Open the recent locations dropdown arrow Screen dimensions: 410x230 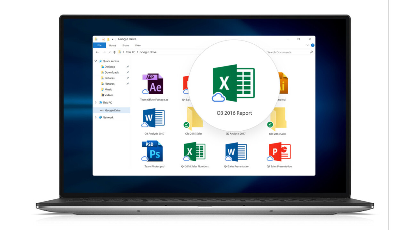coord(110,52)
